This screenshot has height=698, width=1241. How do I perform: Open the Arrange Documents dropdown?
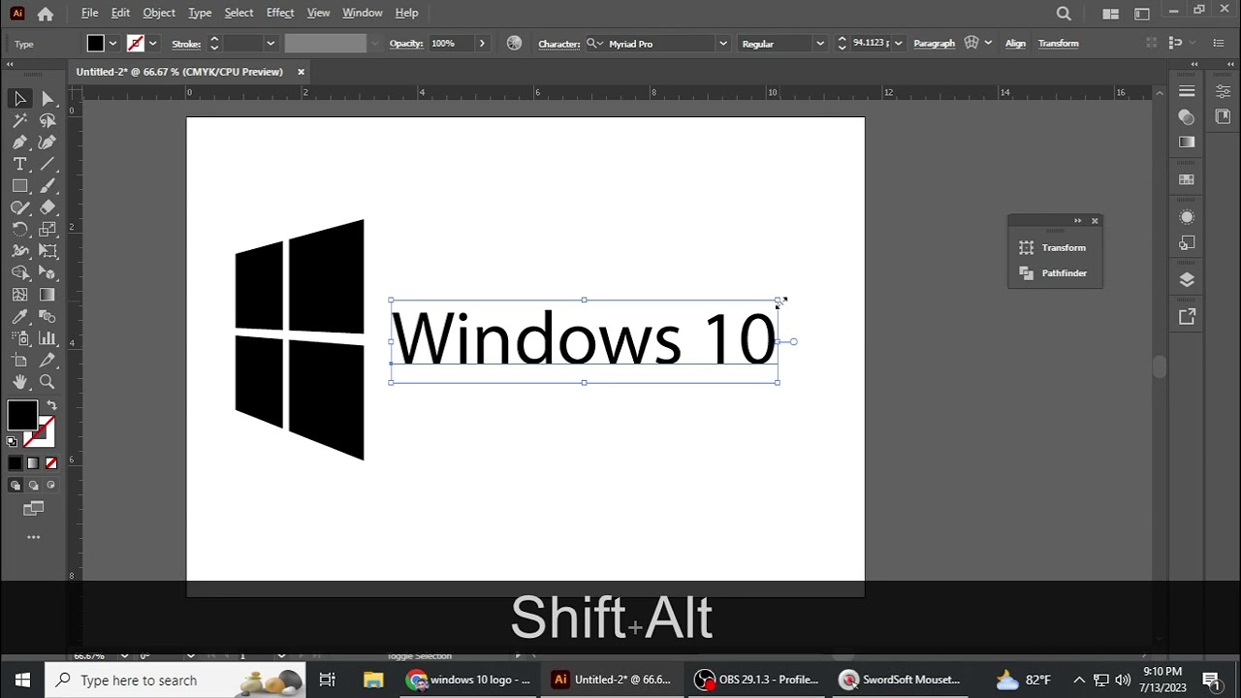point(1111,14)
